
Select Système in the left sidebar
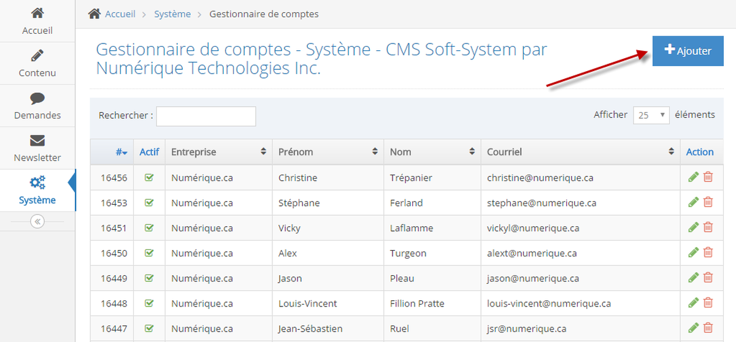pyautogui.click(x=37, y=191)
